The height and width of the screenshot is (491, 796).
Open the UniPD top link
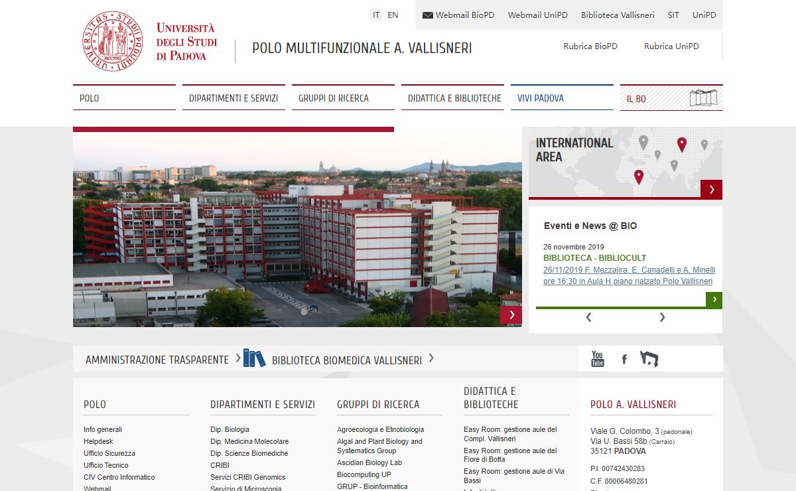coord(704,15)
